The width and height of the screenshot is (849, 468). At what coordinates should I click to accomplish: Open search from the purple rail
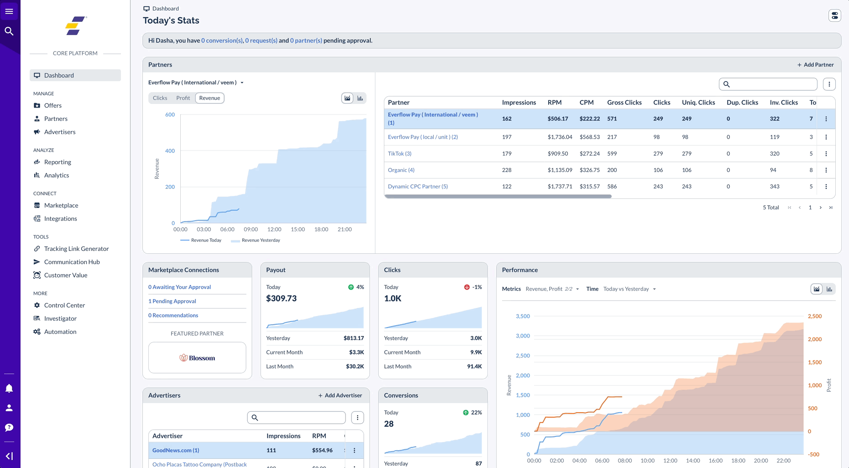(9, 31)
